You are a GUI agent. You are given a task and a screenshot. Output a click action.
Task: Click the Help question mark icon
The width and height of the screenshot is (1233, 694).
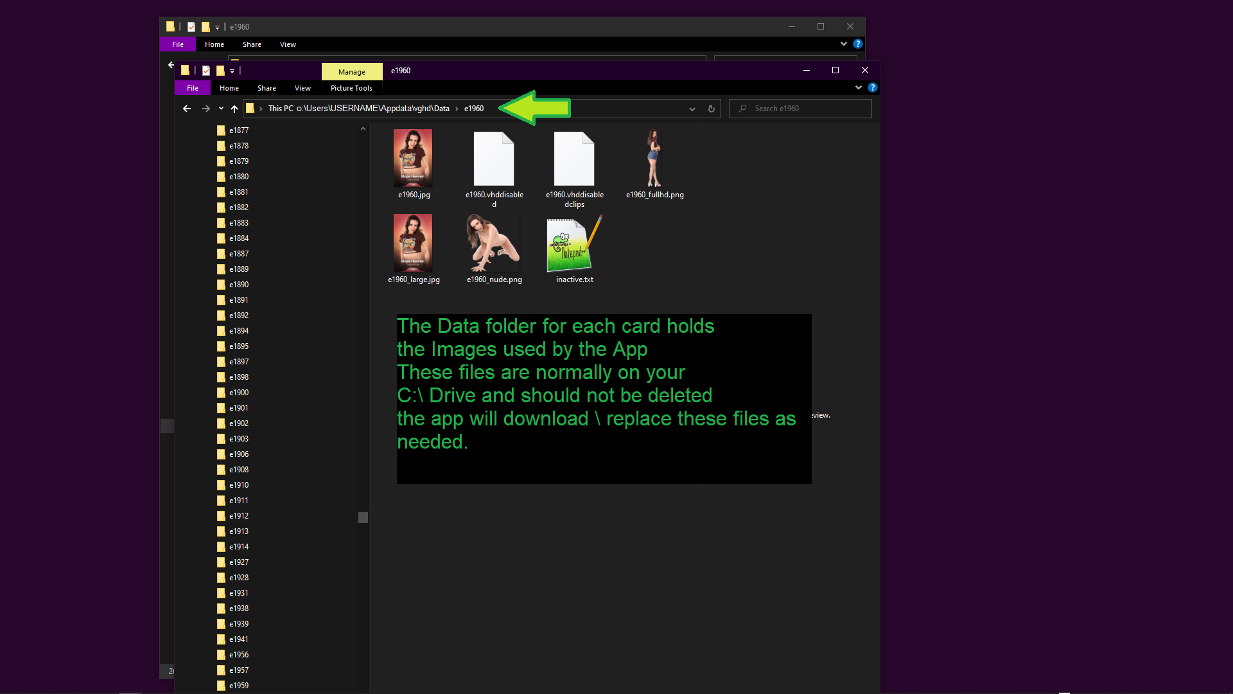click(x=873, y=88)
